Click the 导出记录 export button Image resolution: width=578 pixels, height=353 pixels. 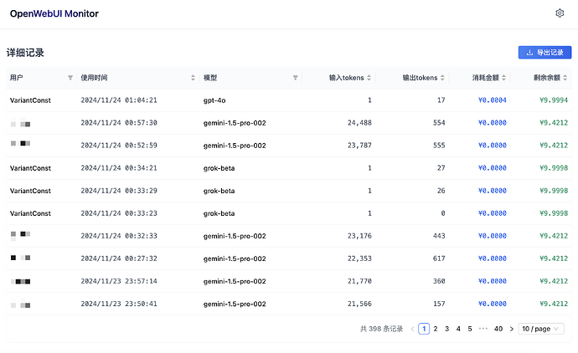coord(544,52)
